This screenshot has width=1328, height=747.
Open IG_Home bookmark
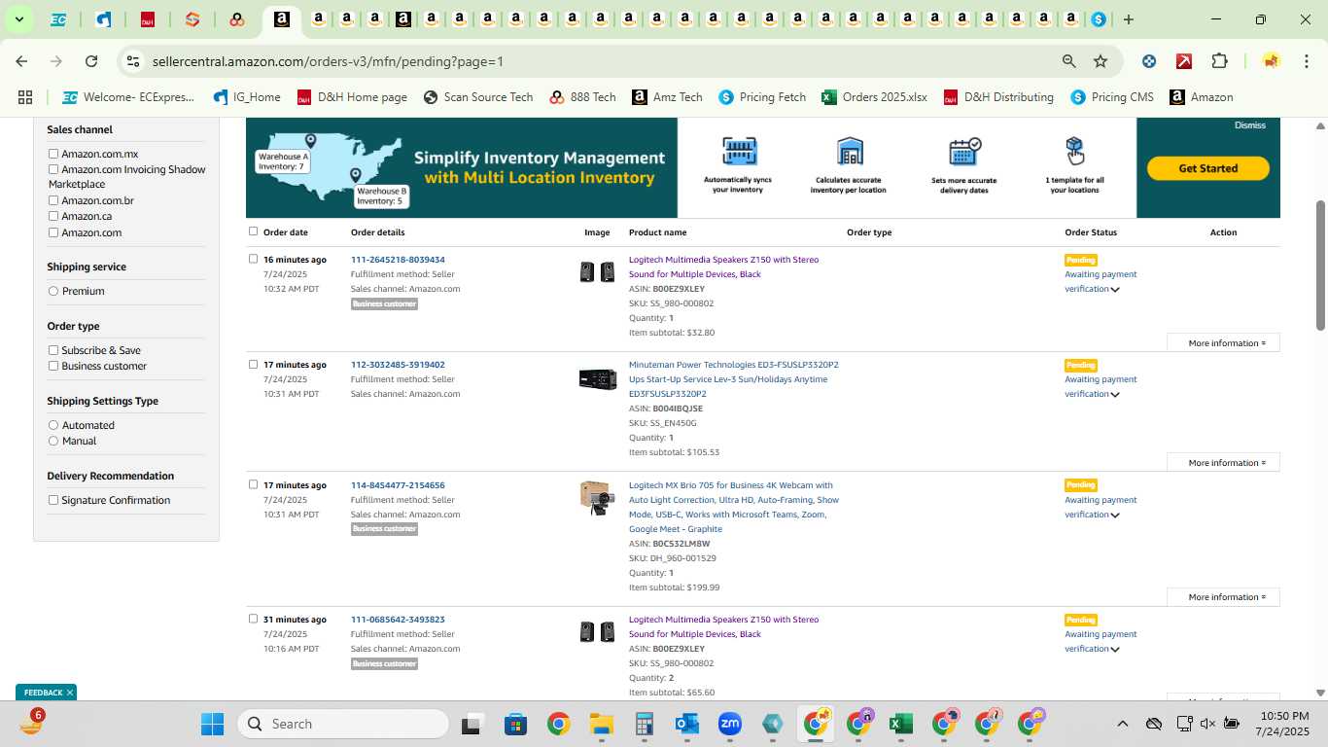(247, 97)
